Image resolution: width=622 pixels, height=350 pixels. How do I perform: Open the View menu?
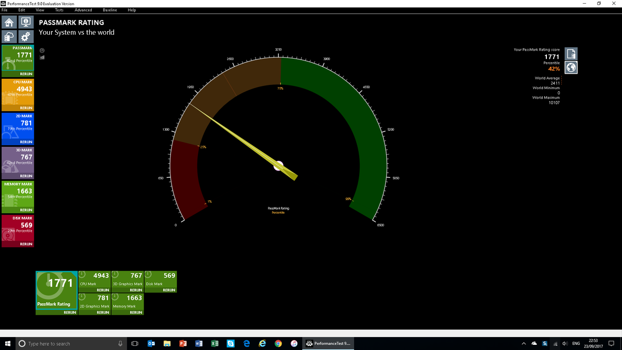(x=40, y=10)
